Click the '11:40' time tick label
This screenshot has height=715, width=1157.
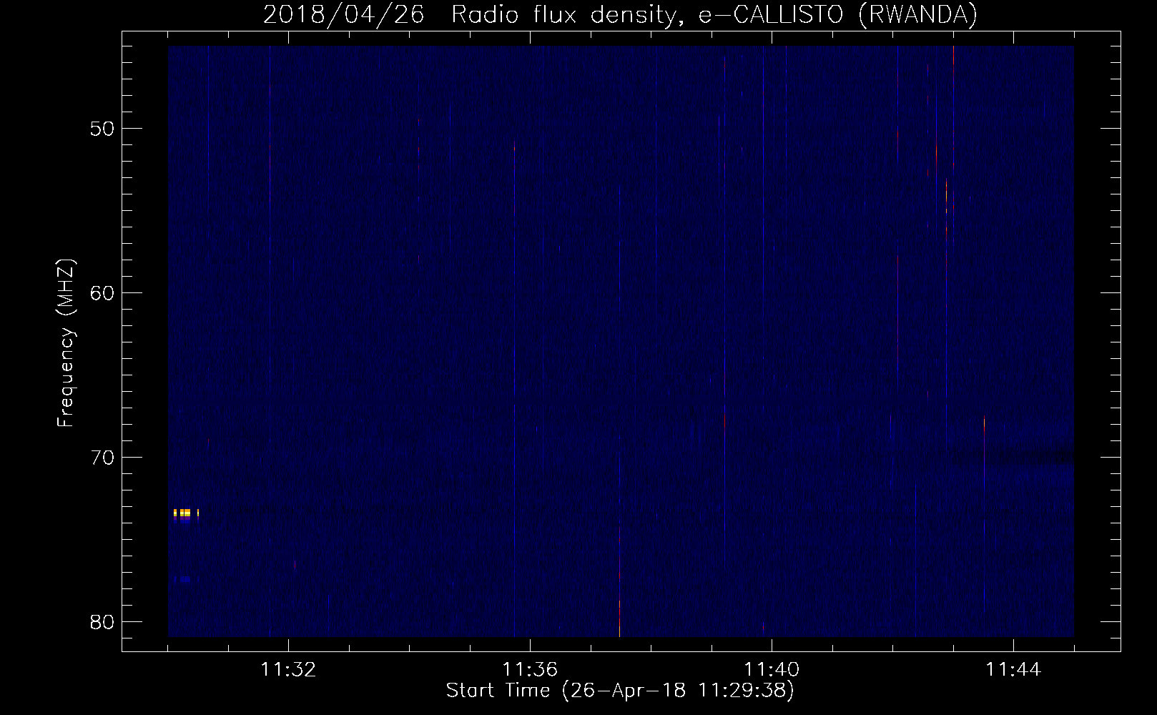[772, 670]
